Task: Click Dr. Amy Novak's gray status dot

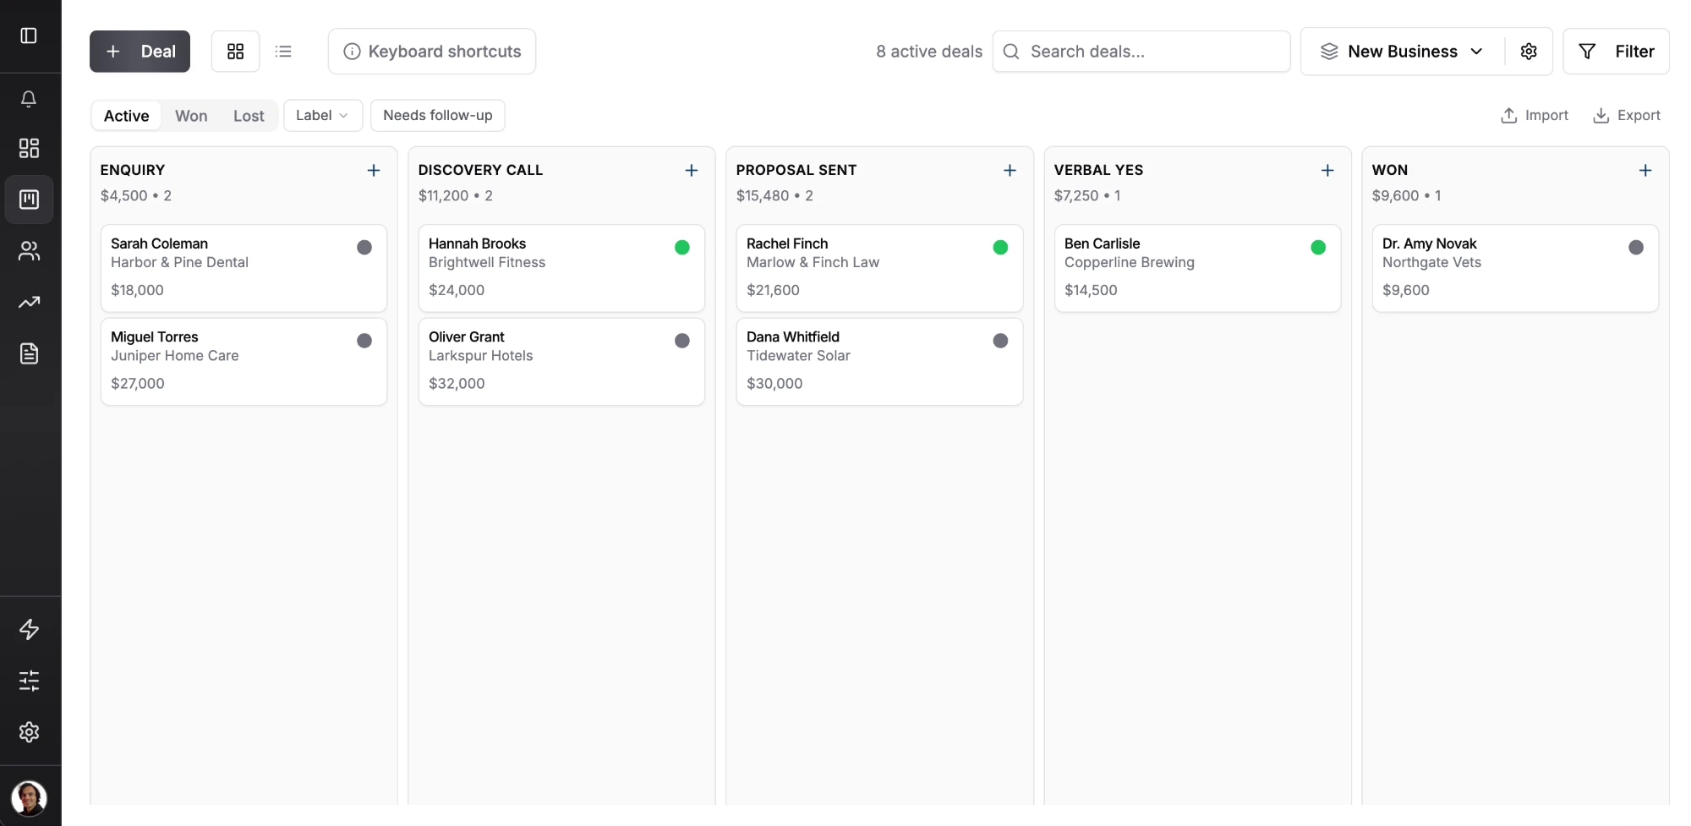Action: coord(1636,248)
